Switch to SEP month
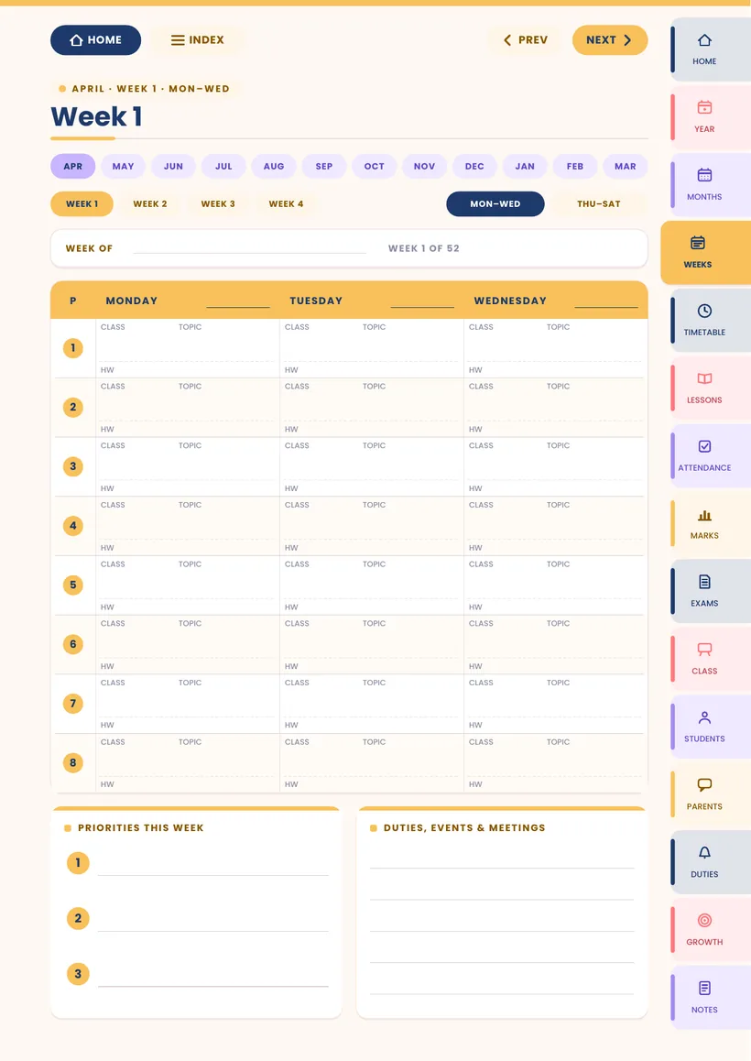Viewport: 751px width, 1061px height. tap(324, 167)
